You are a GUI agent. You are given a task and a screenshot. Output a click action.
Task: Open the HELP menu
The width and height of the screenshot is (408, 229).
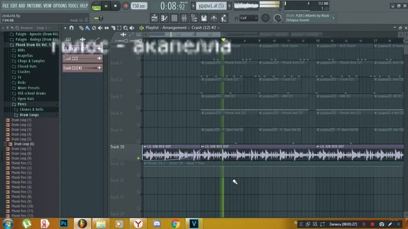(x=84, y=6)
